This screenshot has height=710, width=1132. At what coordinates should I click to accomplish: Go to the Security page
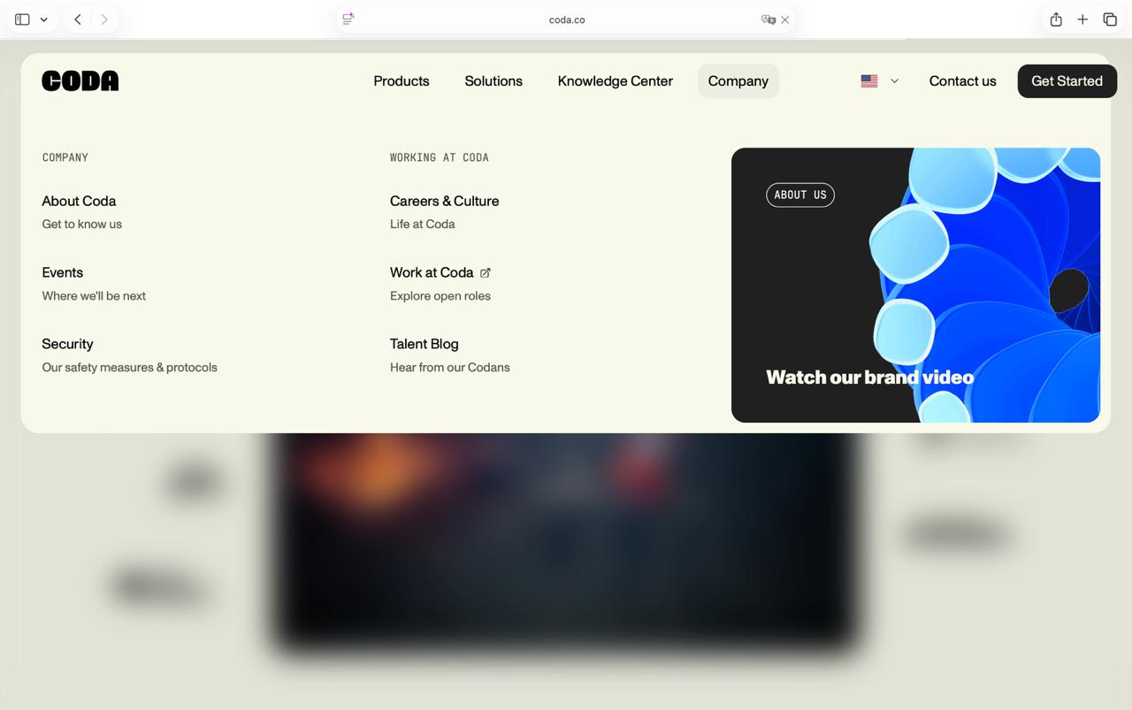tap(67, 344)
